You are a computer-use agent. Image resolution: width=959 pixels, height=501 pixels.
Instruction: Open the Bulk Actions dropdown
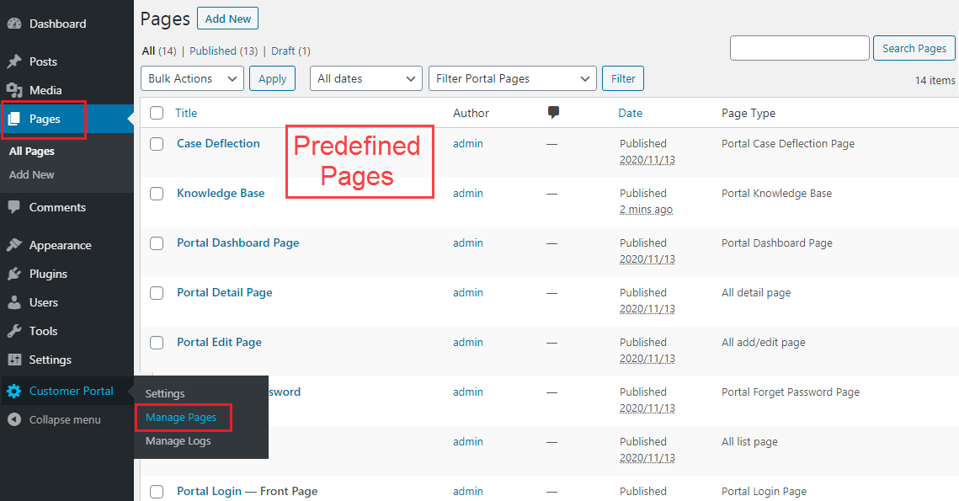click(x=192, y=78)
